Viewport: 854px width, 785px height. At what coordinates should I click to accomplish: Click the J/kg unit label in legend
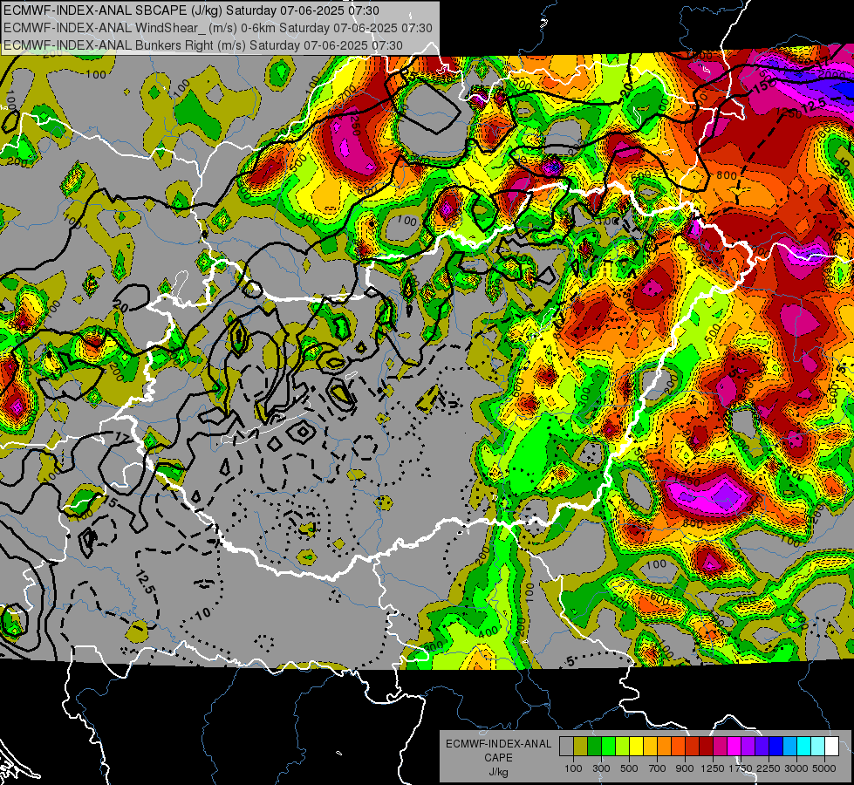498,771
